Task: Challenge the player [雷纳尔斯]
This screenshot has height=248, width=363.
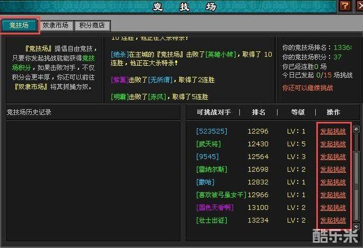Action: [333, 170]
